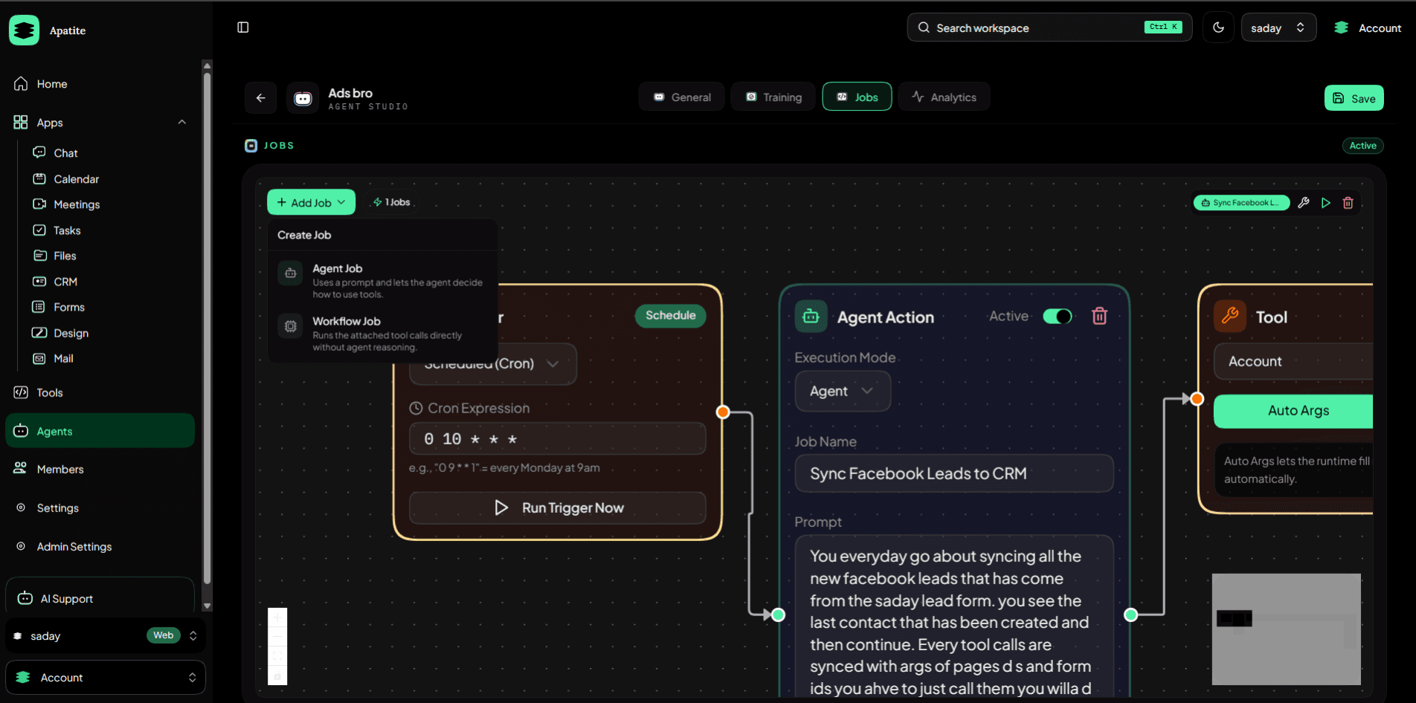Open the wrench settings icon in job toolbar
The height and width of the screenshot is (703, 1416).
(1303, 203)
